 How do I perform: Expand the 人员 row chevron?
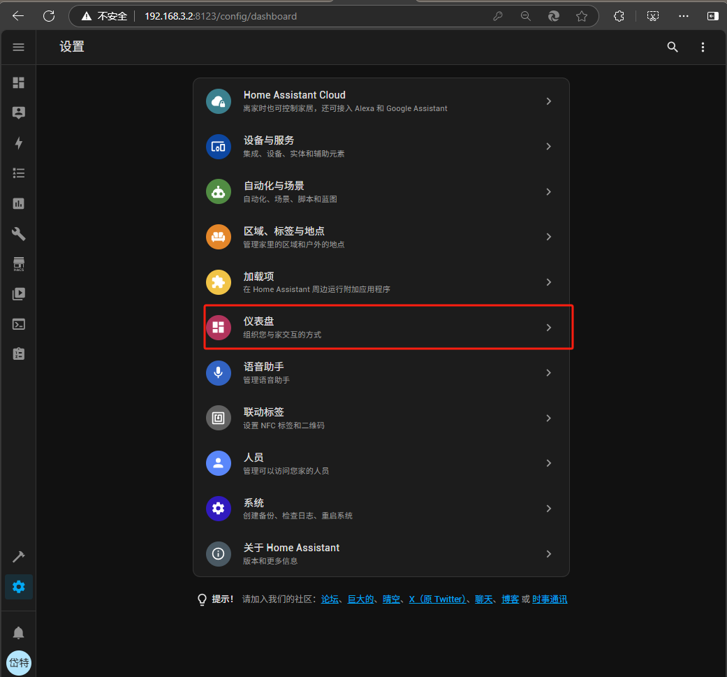pos(548,463)
